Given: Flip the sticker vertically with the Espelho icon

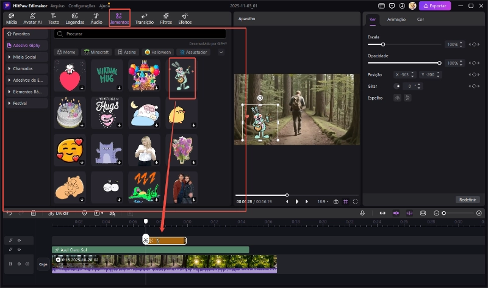Looking at the screenshot, I should pos(407,98).
